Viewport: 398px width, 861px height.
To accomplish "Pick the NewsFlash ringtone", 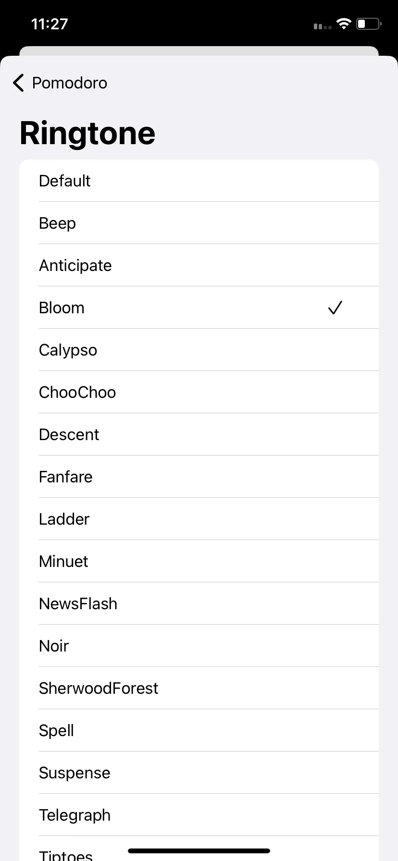I will pyautogui.click(x=199, y=603).
